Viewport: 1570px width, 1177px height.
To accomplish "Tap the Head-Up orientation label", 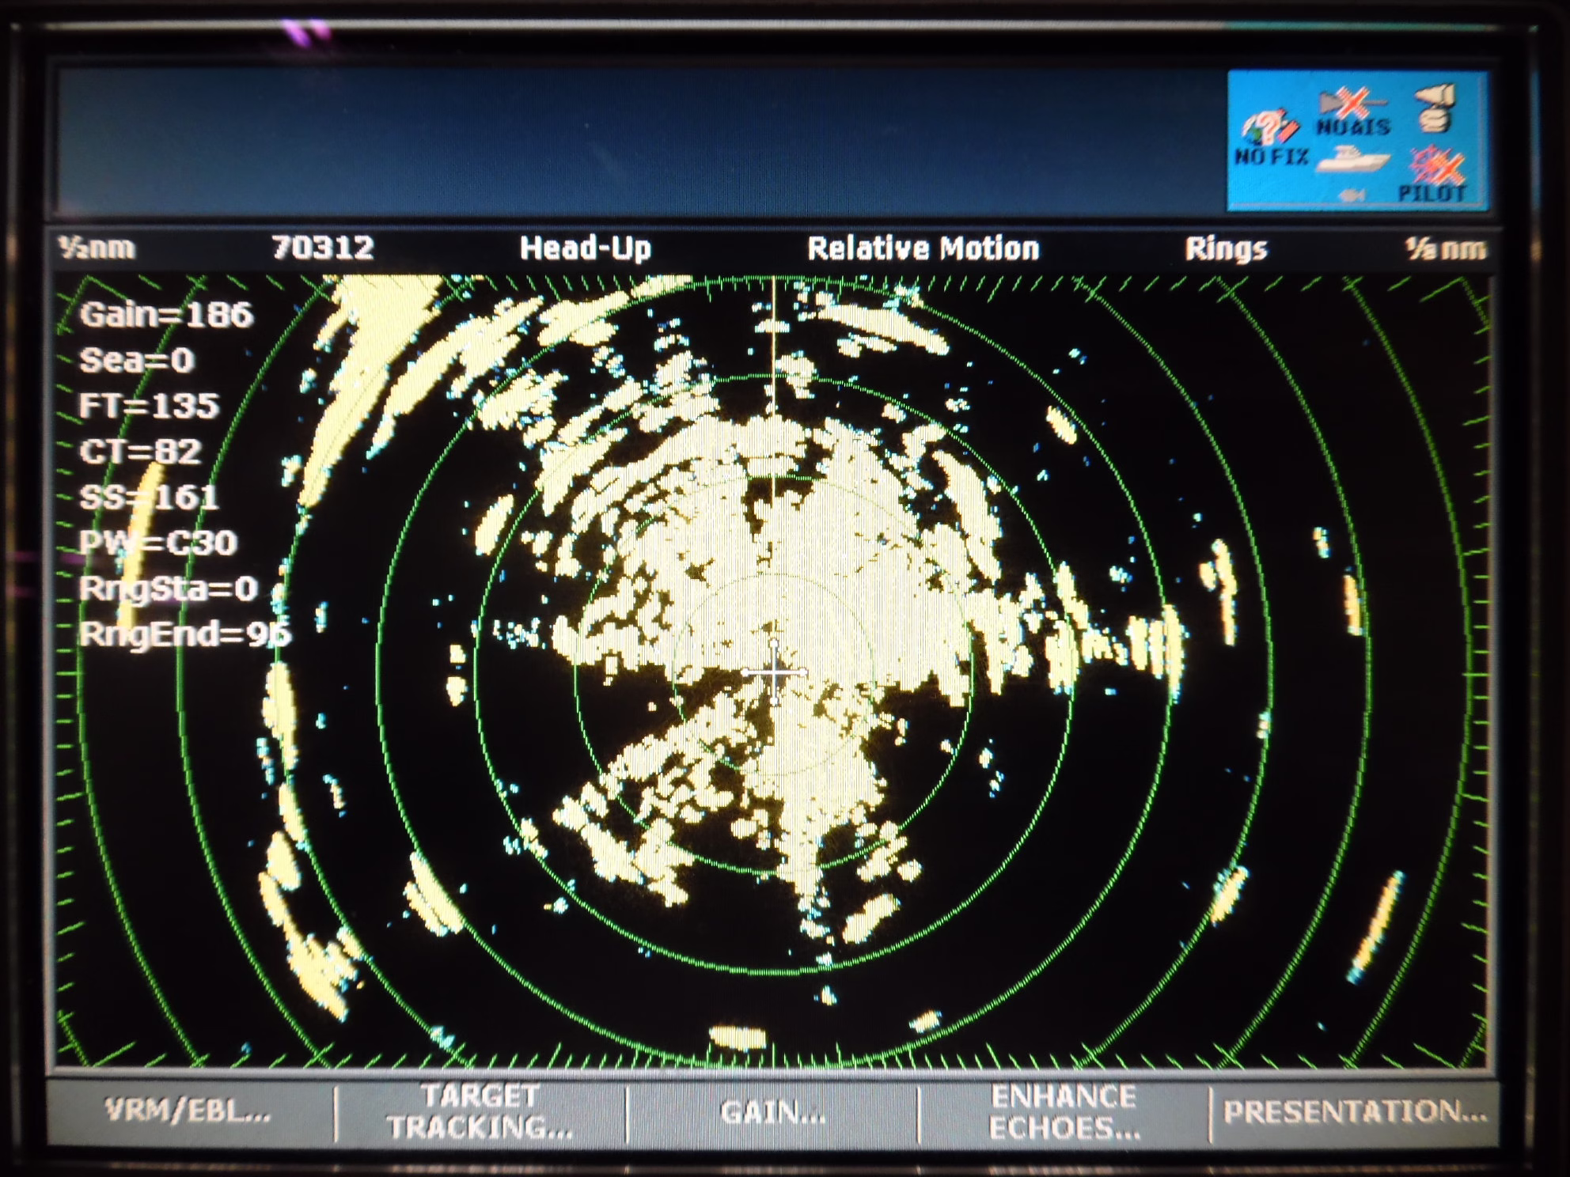I will (586, 248).
